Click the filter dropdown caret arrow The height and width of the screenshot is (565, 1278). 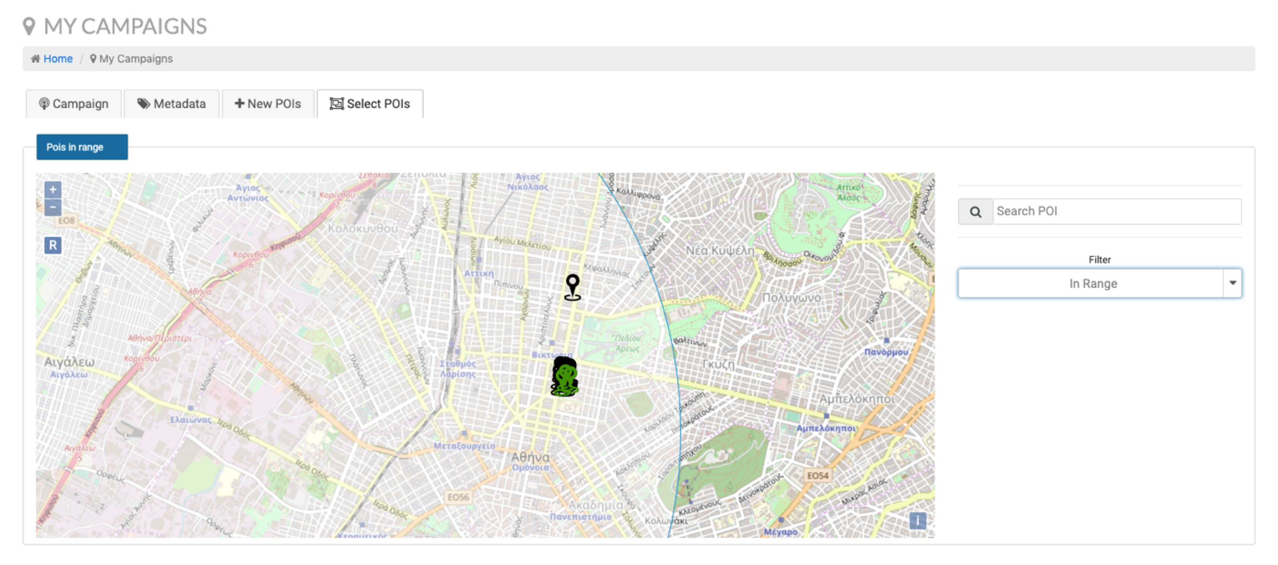pos(1232,283)
